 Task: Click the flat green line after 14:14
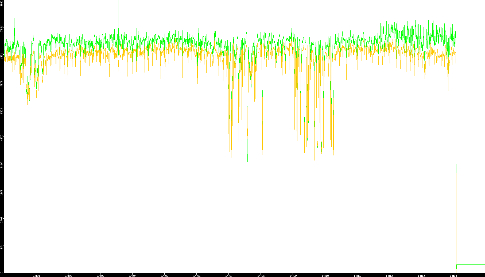470,264
